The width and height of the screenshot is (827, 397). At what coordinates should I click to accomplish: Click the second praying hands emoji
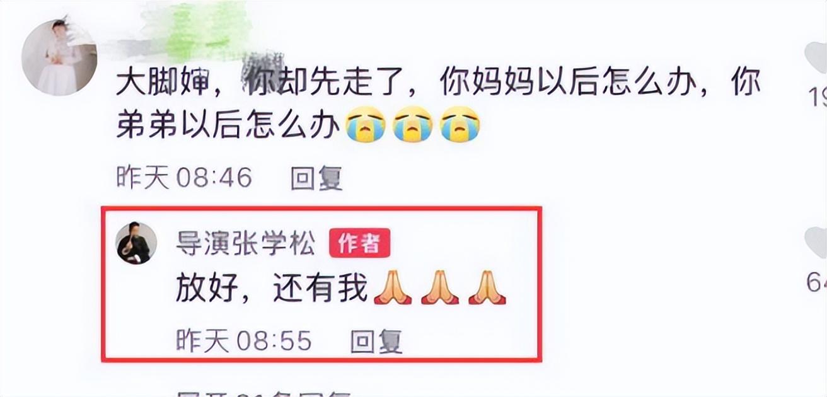point(440,289)
